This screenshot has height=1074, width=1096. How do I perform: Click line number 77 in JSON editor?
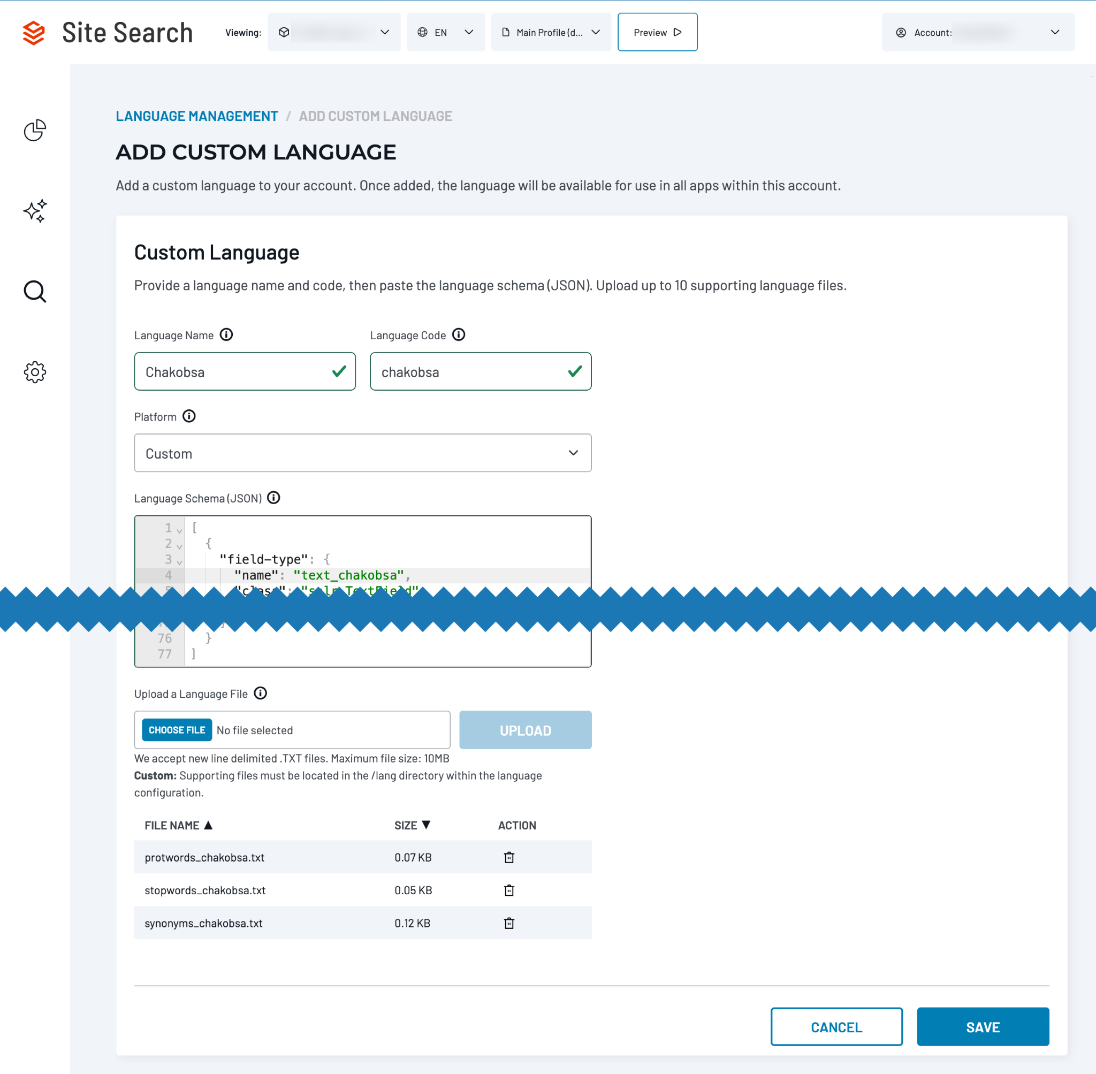pyautogui.click(x=164, y=654)
